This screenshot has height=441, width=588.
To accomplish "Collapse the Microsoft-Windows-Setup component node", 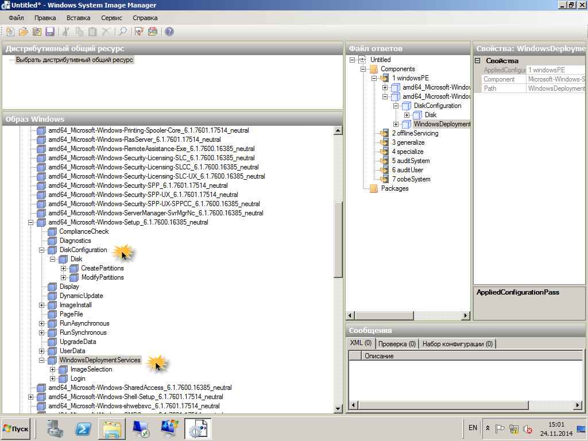I will [31, 222].
